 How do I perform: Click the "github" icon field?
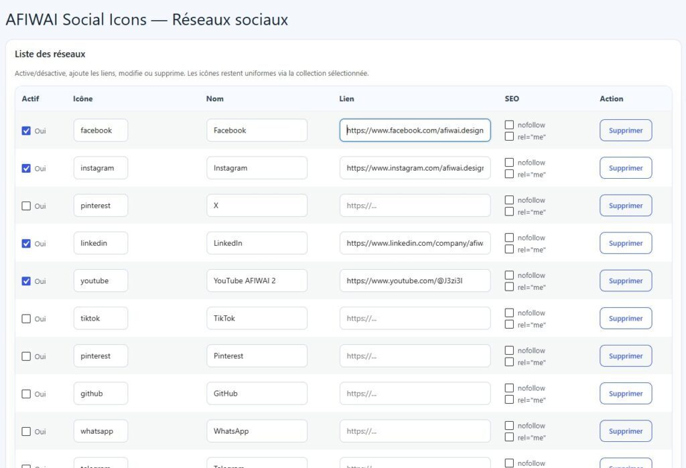point(100,394)
